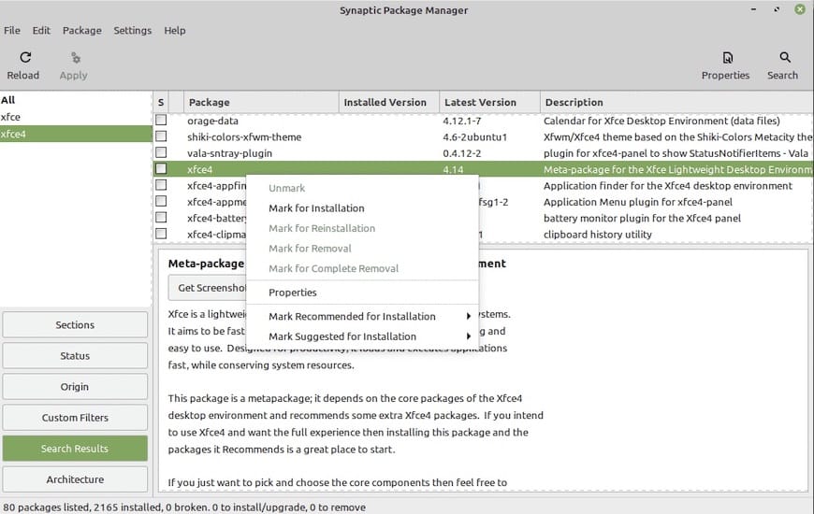The height and width of the screenshot is (514, 814).
Task: Open the Package menu
Action: coord(82,30)
